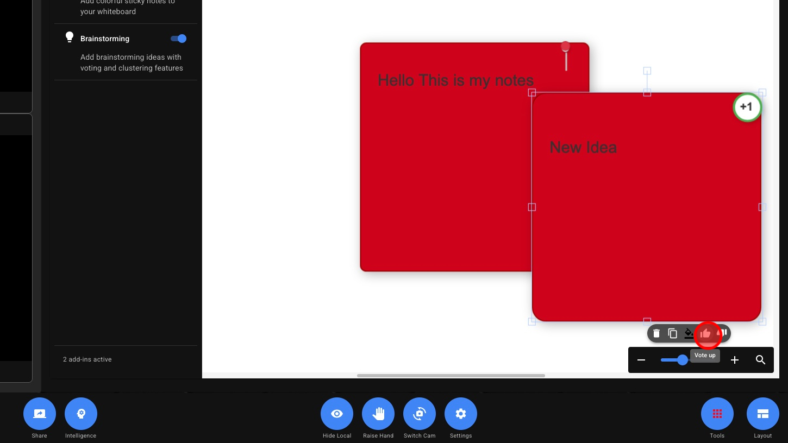
Task: Duplicate the selected note with copy icon
Action: click(x=672, y=333)
